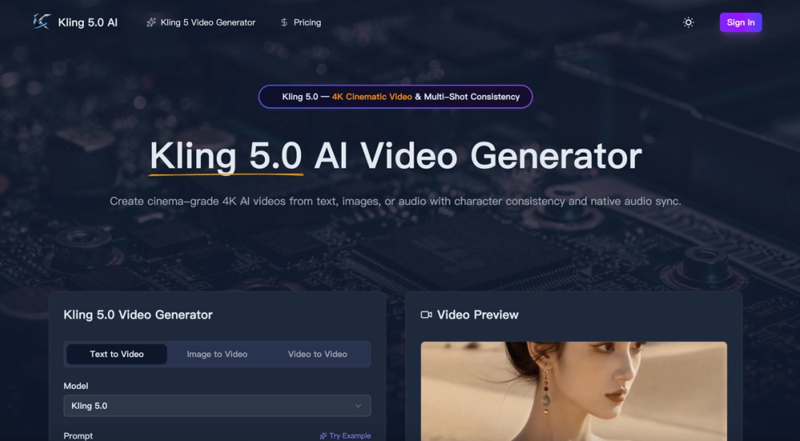Click the Sign In button
Image resolution: width=800 pixels, height=441 pixels.
pos(740,22)
